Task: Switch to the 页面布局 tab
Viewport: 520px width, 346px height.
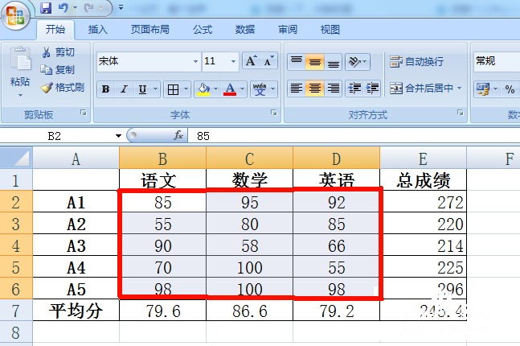Action: (x=150, y=30)
